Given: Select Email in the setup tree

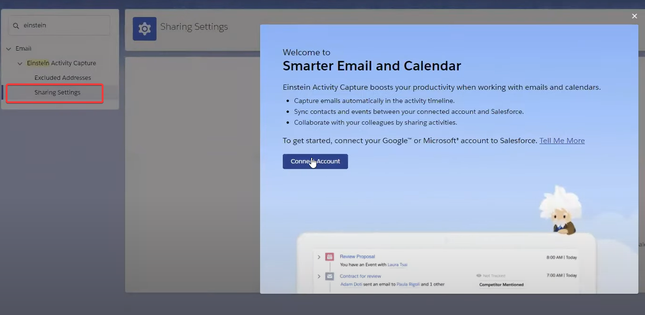Looking at the screenshot, I should click(24, 49).
